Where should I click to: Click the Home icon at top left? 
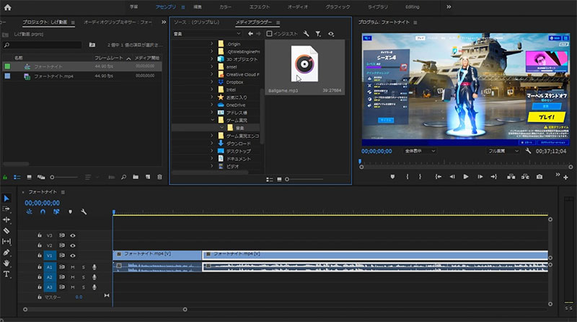[8, 6]
